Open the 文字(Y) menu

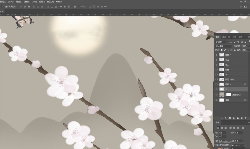[11, 2]
